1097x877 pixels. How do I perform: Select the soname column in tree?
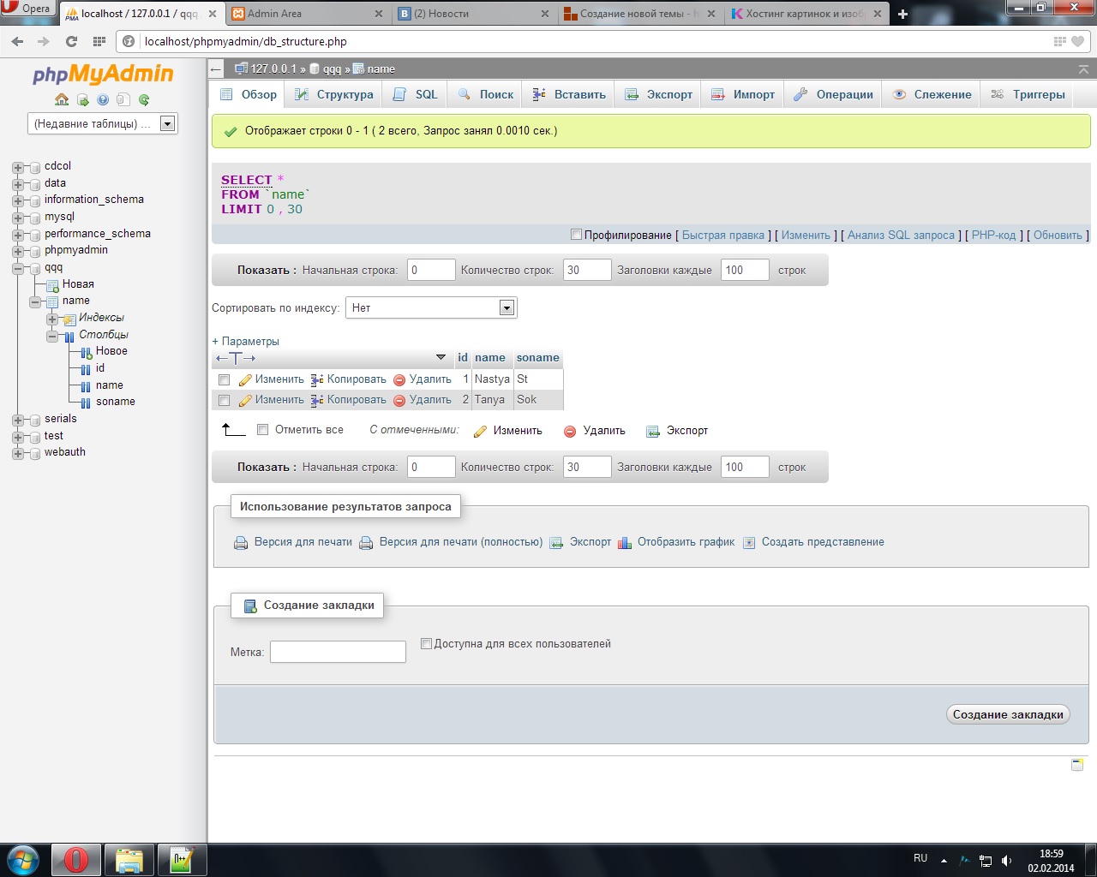pyautogui.click(x=115, y=402)
